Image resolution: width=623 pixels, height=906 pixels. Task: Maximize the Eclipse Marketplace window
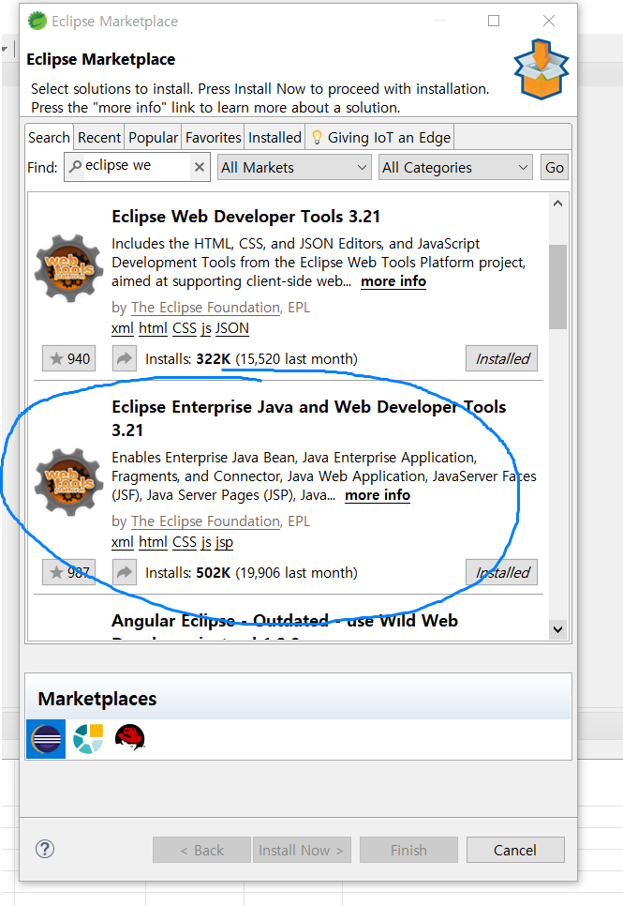click(x=494, y=21)
